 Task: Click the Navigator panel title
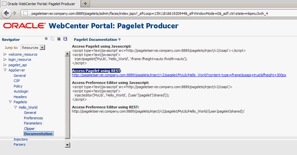(11, 40)
